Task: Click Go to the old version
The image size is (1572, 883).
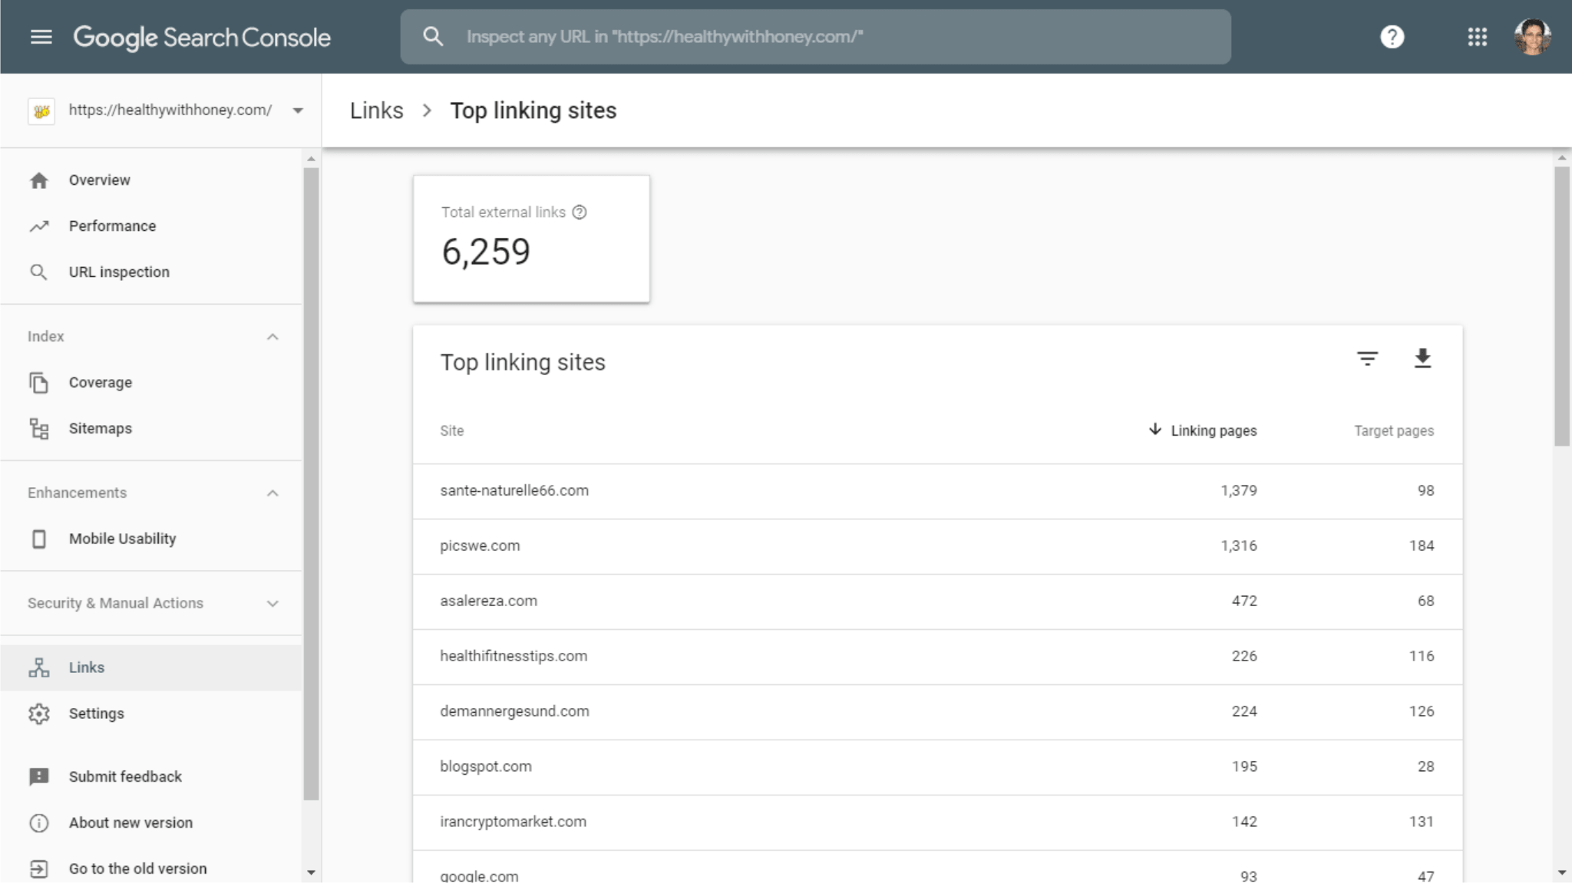Action: coord(137,868)
